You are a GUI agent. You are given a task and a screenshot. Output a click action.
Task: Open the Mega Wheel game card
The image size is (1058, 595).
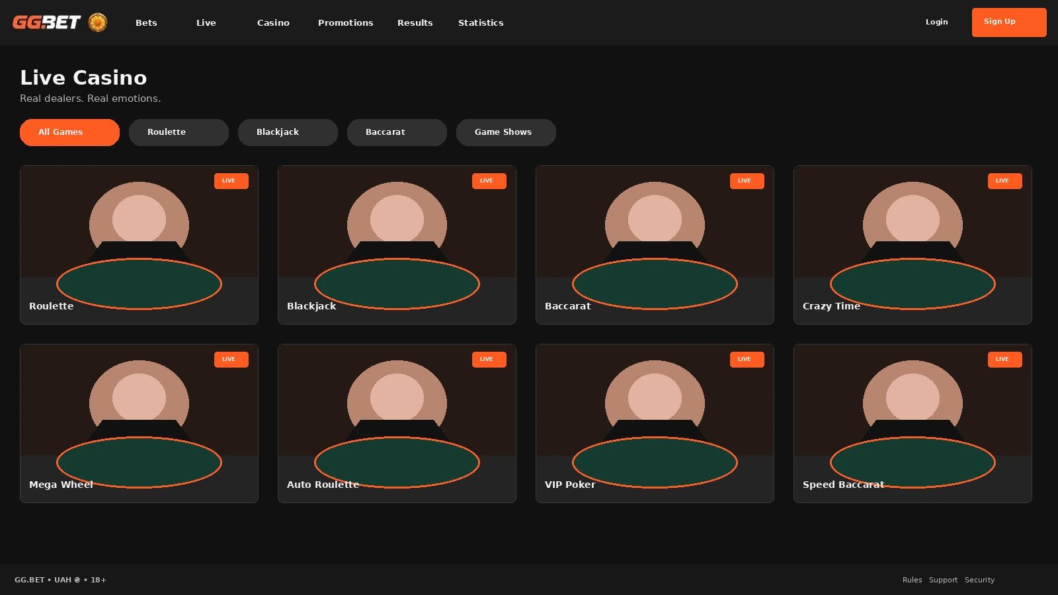coord(139,423)
